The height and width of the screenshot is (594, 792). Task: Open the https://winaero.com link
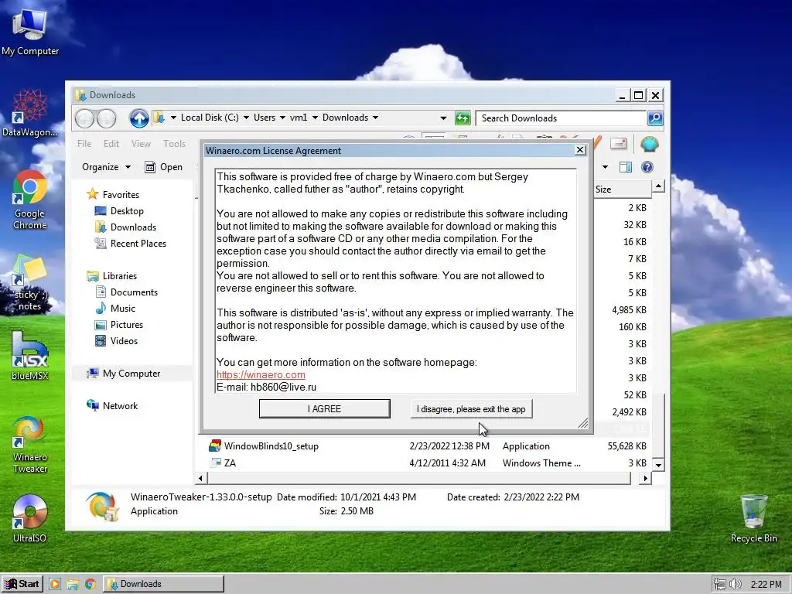click(261, 375)
